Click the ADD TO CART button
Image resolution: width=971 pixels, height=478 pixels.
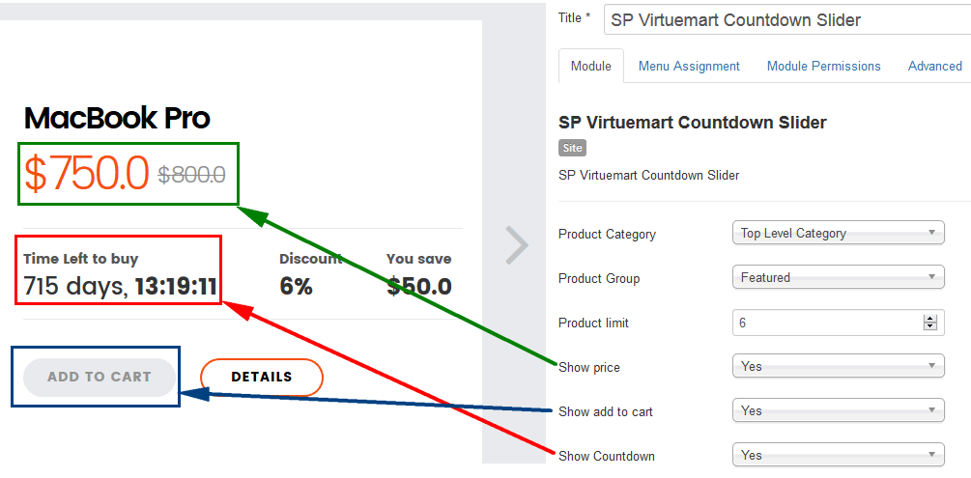(100, 377)
